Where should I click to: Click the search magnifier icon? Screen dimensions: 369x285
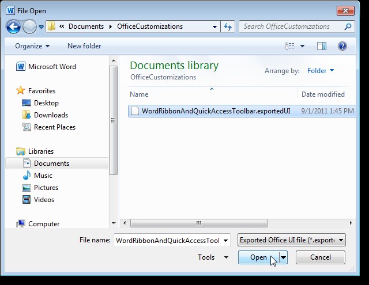point(348,26)
